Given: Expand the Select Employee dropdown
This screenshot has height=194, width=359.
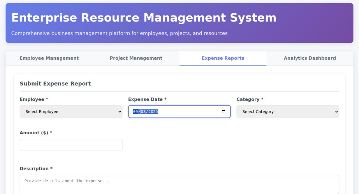Looking at the screenshot, I should click(71, 112).
